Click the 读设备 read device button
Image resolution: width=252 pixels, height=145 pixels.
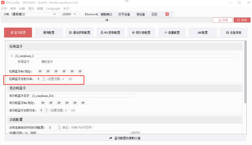tap(141, 14)
